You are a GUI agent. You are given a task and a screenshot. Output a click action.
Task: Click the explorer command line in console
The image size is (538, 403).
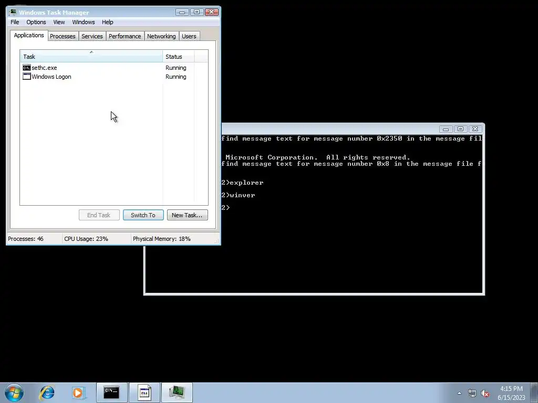point(243,182)
